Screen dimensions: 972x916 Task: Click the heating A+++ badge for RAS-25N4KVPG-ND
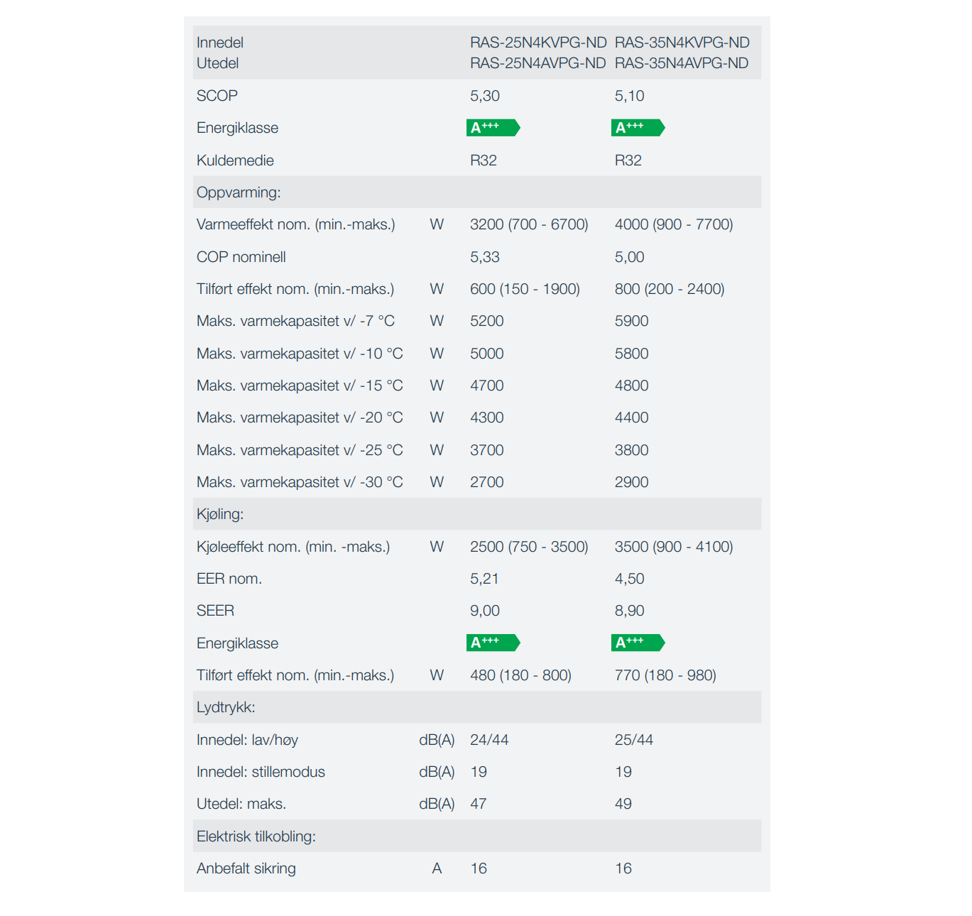click(x=493, y=128)
